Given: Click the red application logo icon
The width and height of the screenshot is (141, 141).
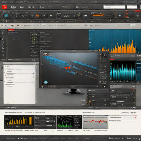Looking at the screenshot, I should tap(4, 7).
